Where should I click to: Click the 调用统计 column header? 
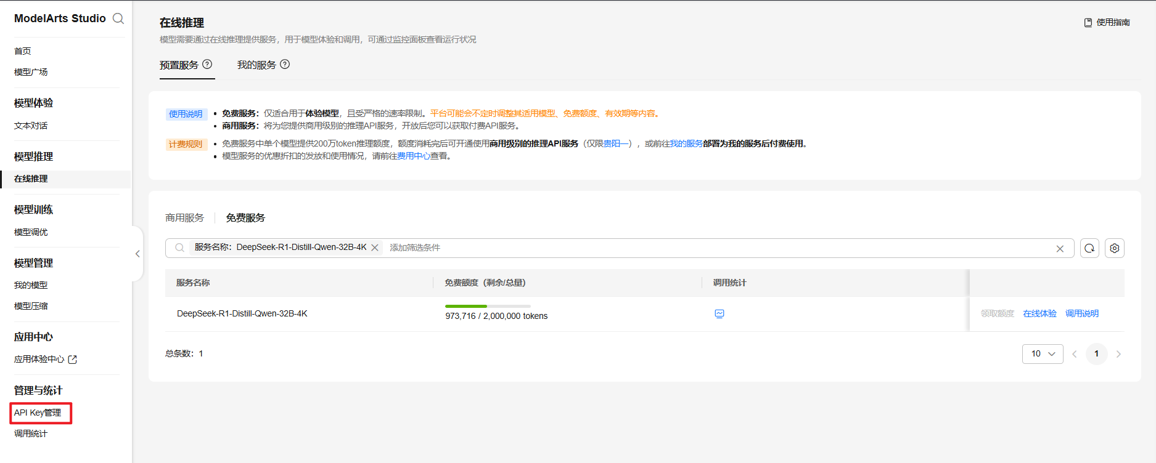[x=730, y=283]
